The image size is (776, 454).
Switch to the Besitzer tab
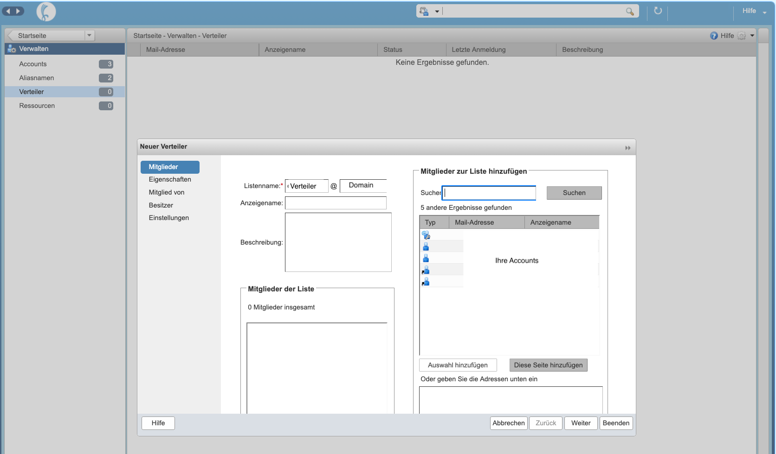[161, 205]
